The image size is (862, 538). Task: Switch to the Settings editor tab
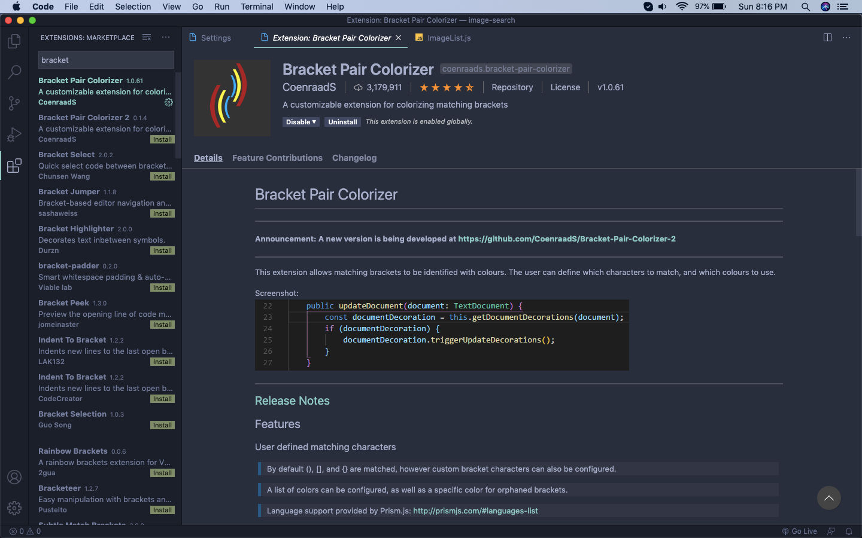[x=210, y=38]
